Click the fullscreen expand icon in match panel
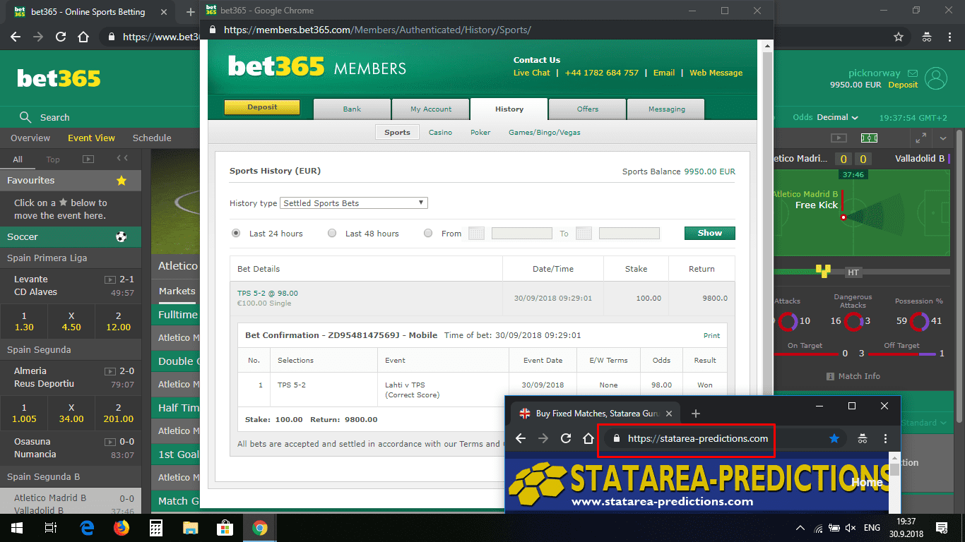Screen dimensions: 965x542 [x=920, y=138]
